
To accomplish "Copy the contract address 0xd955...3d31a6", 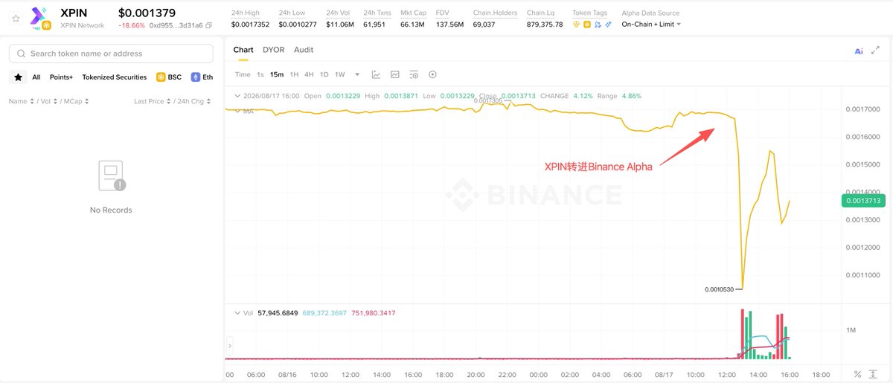I will pos(208,25).
